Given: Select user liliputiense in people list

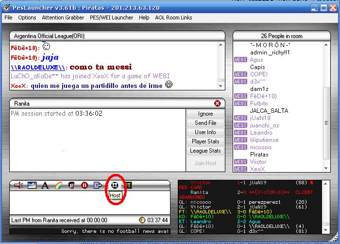Looking at the screenshot, I should (x=264, y=140).
